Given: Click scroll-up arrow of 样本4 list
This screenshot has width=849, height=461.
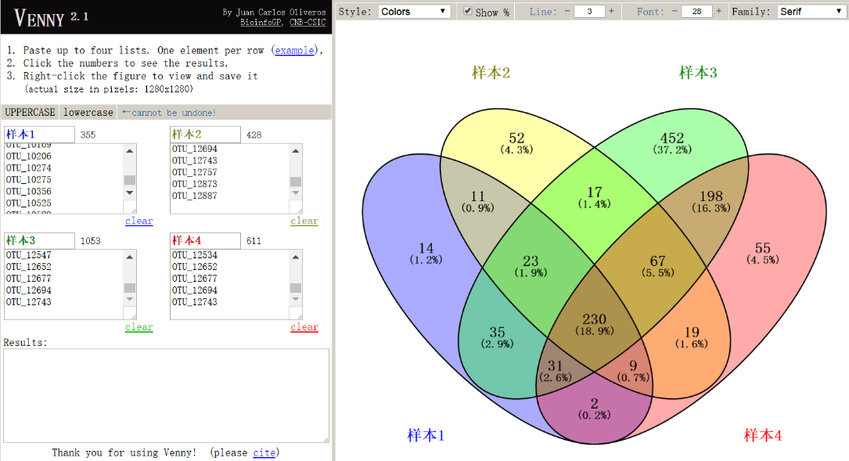Looking at the screenshot, I should click(296, 257).
